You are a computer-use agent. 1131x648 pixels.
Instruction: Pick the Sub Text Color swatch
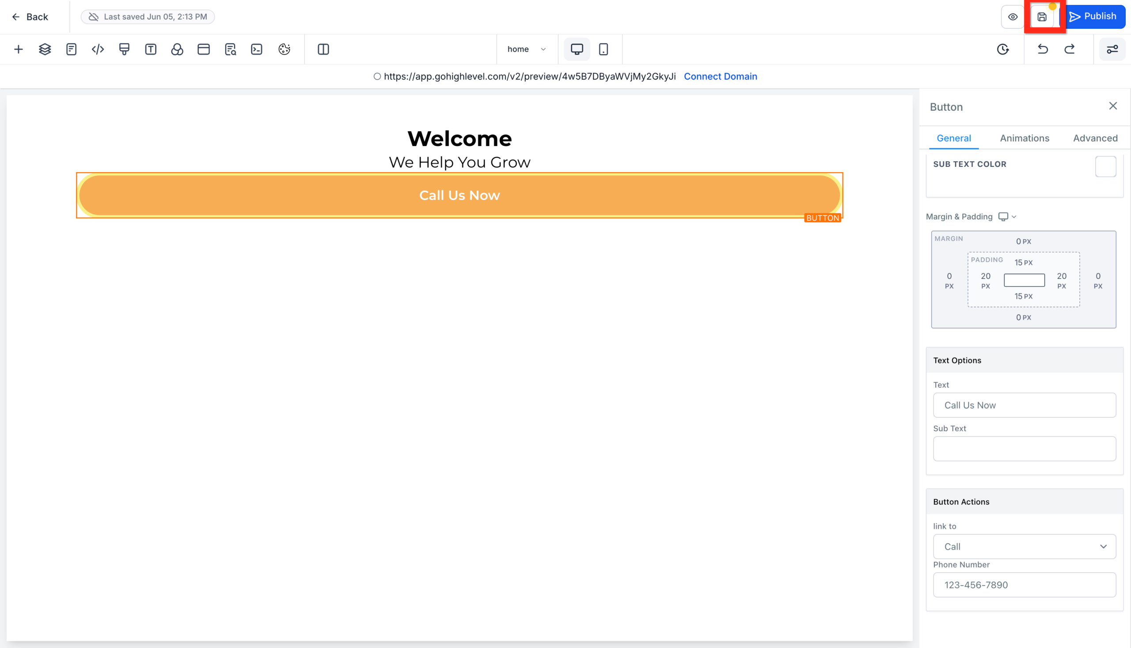pyautogui.click(x=1106, y=166)
